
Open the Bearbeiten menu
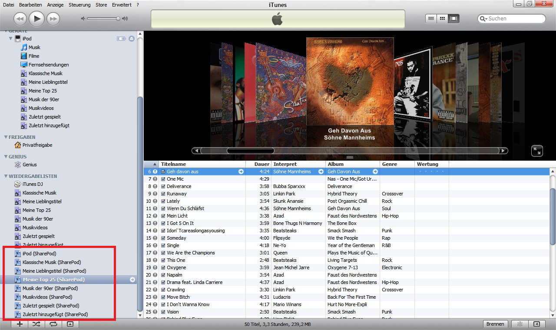pos(30,5)
